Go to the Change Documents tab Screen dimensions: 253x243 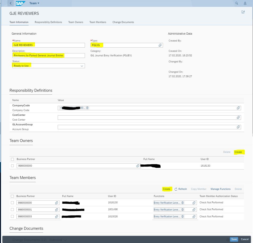pyautogui.click(x=123, y=22)
